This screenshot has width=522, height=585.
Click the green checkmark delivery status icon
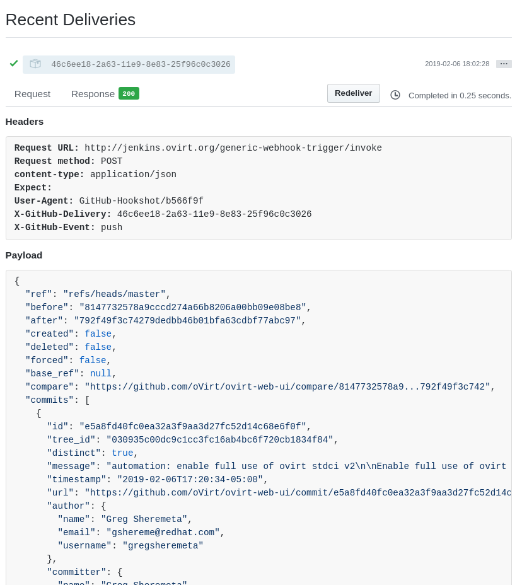pos(14,64)
